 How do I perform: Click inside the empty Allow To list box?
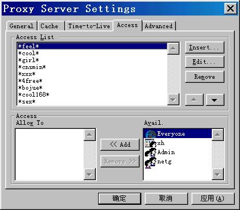[50, 155]
